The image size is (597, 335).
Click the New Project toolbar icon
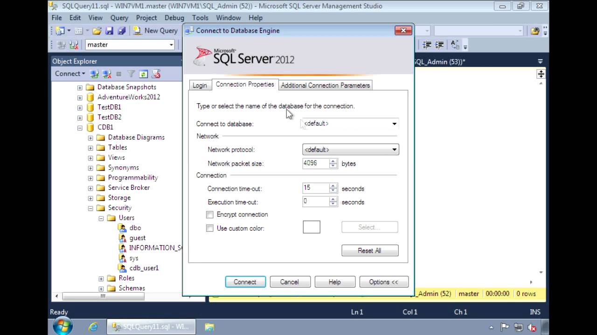60,31
